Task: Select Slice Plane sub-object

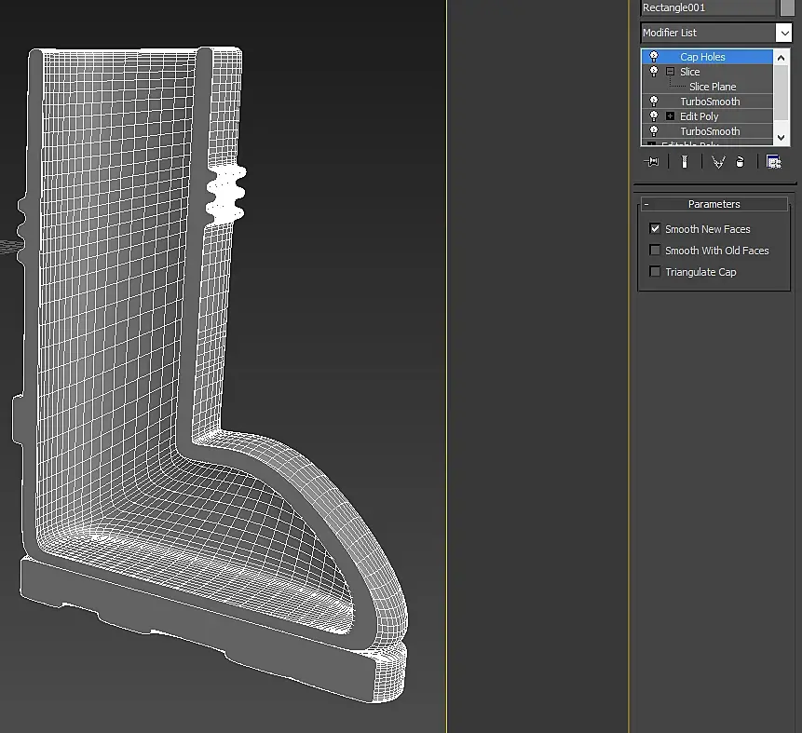Action: pyautogui.click(x=712, y=87)
